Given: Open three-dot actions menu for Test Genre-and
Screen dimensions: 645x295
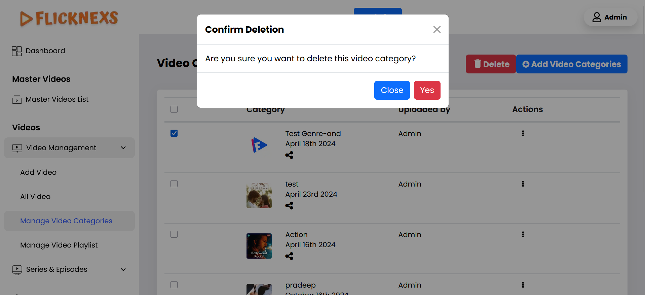Looking at the screenshot, I should (x=523, y=133).
